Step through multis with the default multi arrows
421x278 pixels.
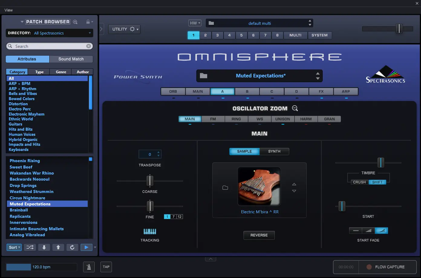[310, 23]
